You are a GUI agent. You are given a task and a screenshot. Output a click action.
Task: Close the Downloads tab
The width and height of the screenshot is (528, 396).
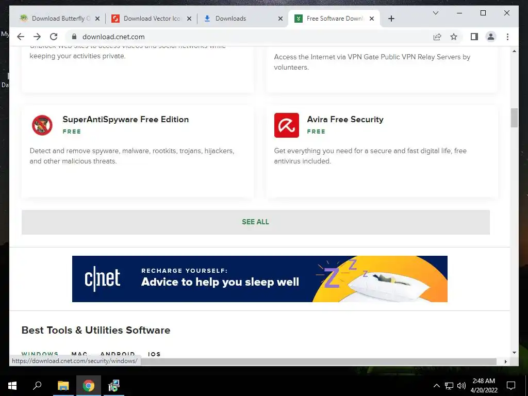(x=280, y=19)
